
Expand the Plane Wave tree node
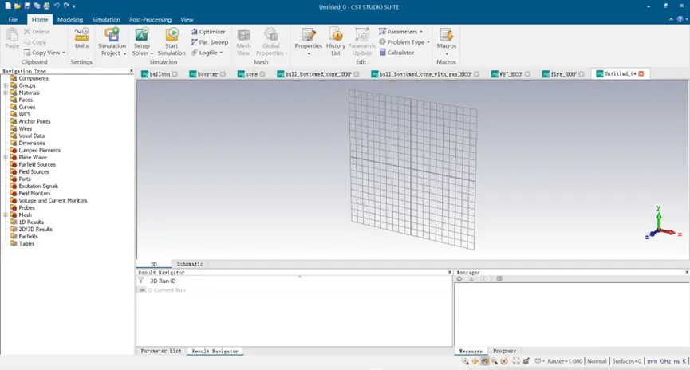click(x=6, y=157)
